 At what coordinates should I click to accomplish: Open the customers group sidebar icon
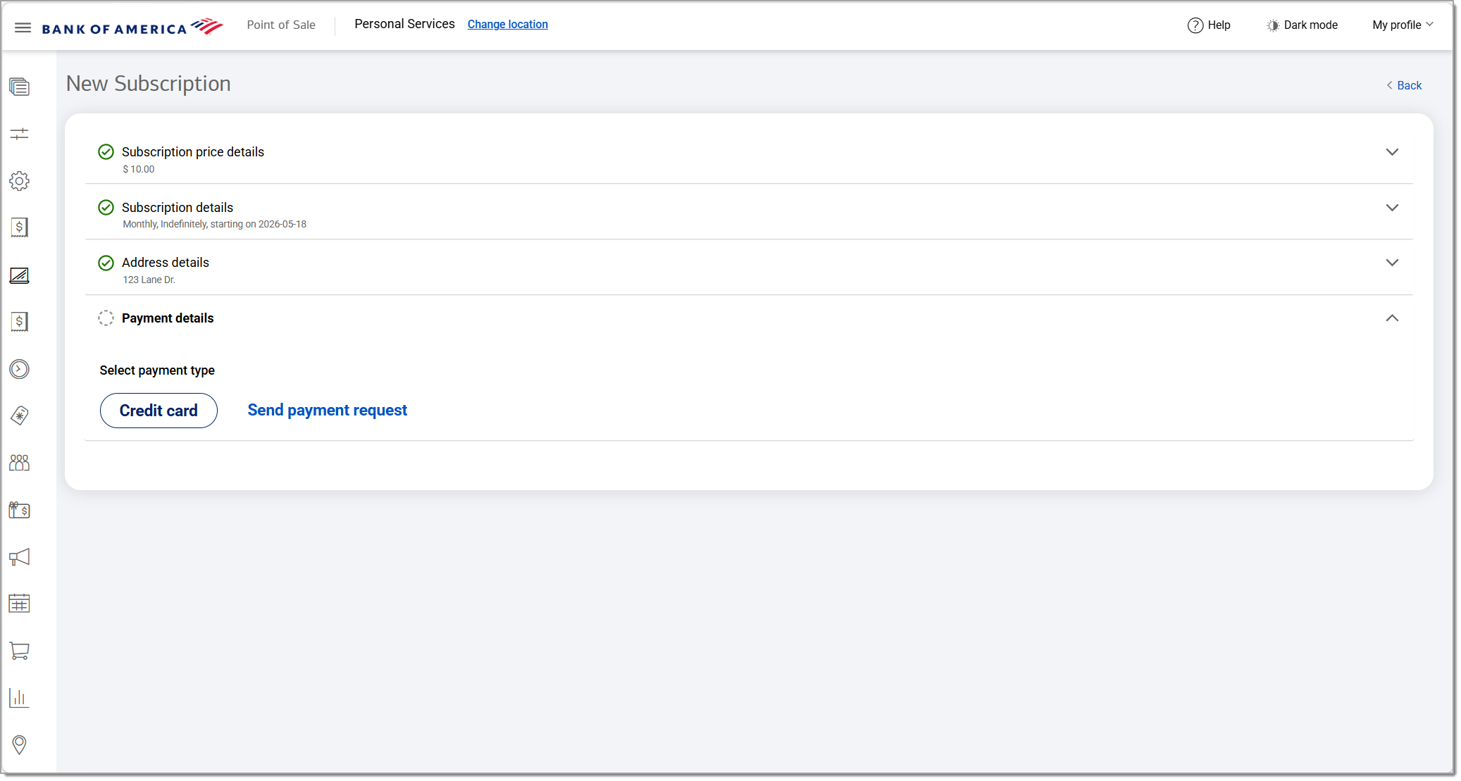(19, 463)
